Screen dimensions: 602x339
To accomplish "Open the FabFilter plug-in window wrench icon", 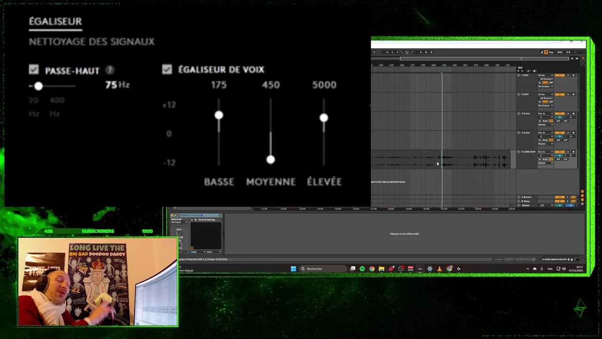I will click(179, 215).
